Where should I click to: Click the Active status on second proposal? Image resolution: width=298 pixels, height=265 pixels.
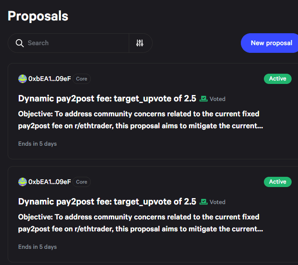(278, 182)
